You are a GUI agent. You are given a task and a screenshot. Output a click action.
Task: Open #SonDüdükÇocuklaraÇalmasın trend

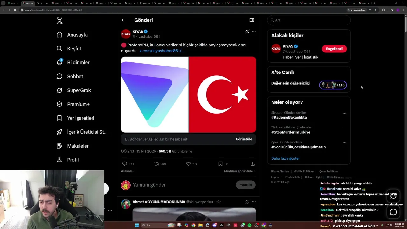(x=298, y=147)
